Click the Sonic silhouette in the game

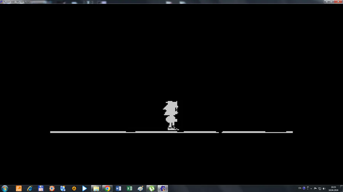(171, 116)
